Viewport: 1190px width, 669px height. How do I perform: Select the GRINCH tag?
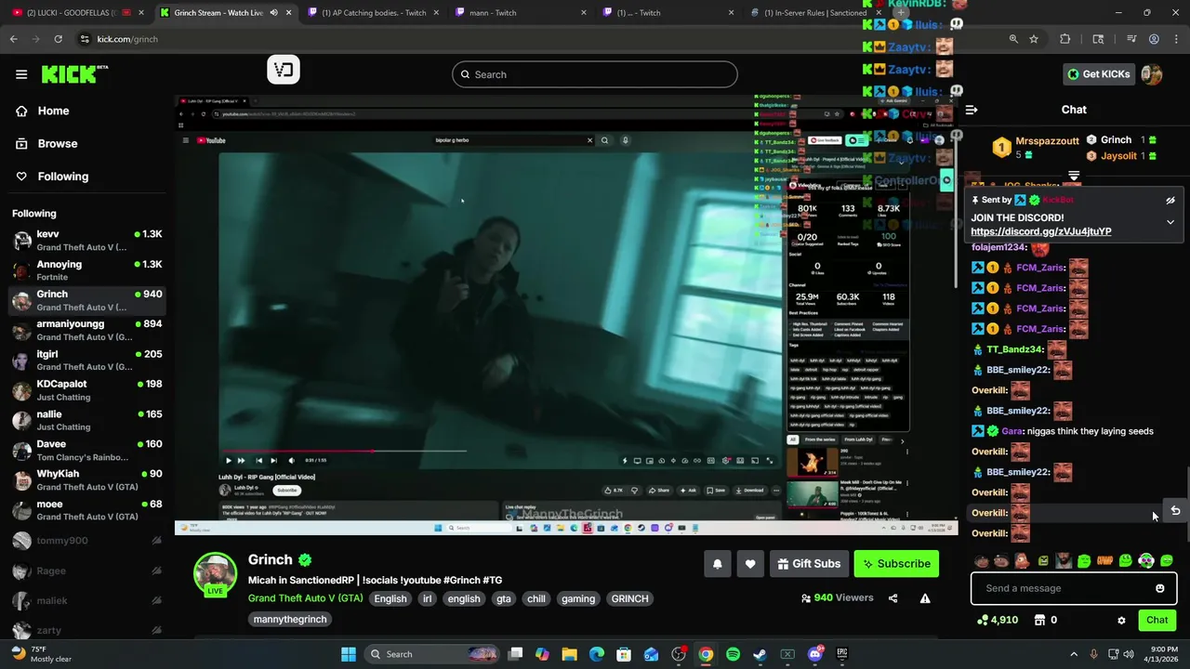[629, 598]
